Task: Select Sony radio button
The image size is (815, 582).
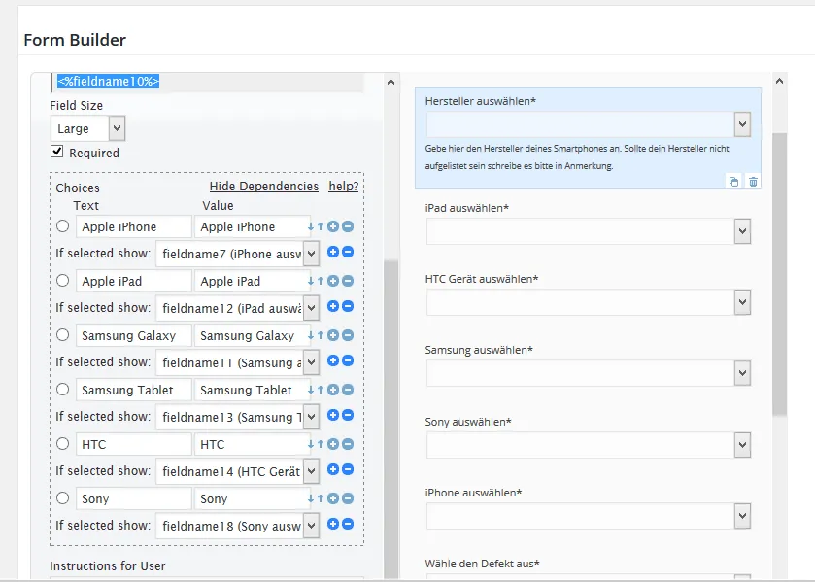Action: [x=62, y=498]
